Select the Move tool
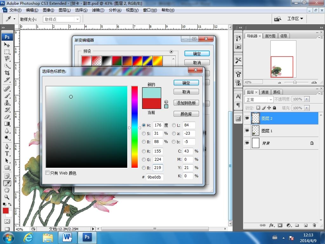The width and height of the screenshot is (325, 244). tap(7, 44)
